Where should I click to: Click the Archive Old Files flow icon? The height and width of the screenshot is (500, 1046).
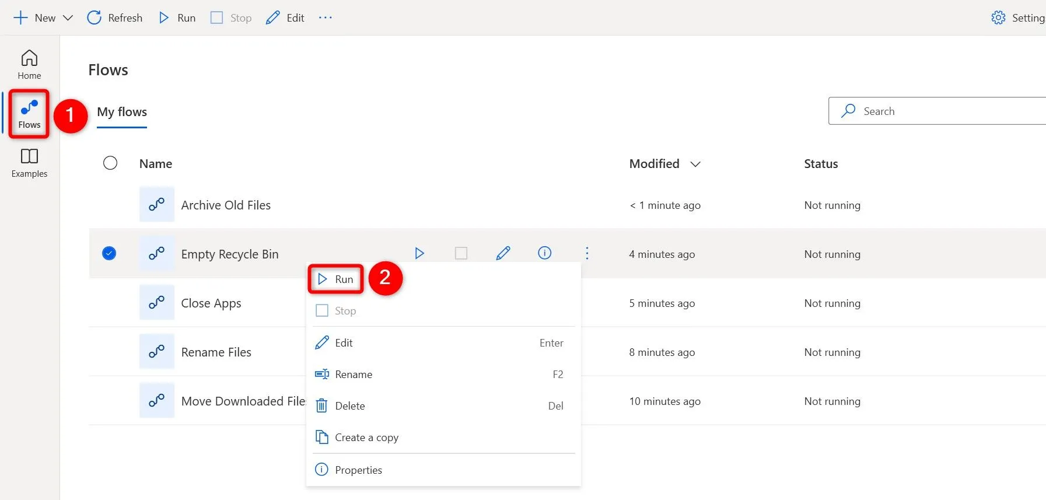pos(156,205)
